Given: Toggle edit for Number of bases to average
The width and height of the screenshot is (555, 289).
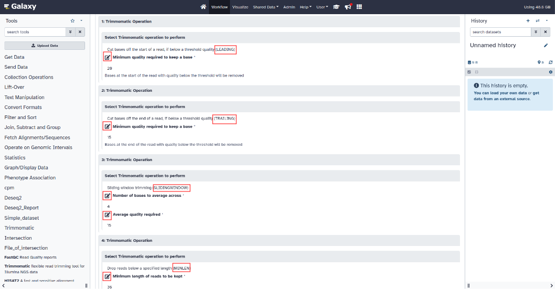Looking at the screenshot, I should point(107,196).
